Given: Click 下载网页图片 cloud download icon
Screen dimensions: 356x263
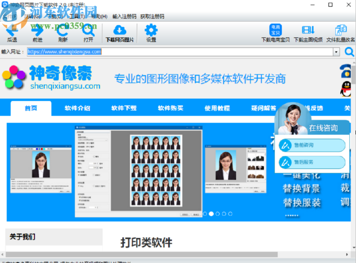Looking at the screenshot, I should [120, 30].
